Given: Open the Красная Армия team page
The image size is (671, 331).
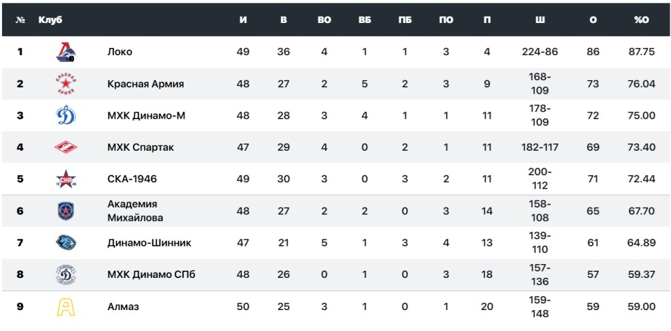Looking at the screenshot, I should (x=145, y=84).
